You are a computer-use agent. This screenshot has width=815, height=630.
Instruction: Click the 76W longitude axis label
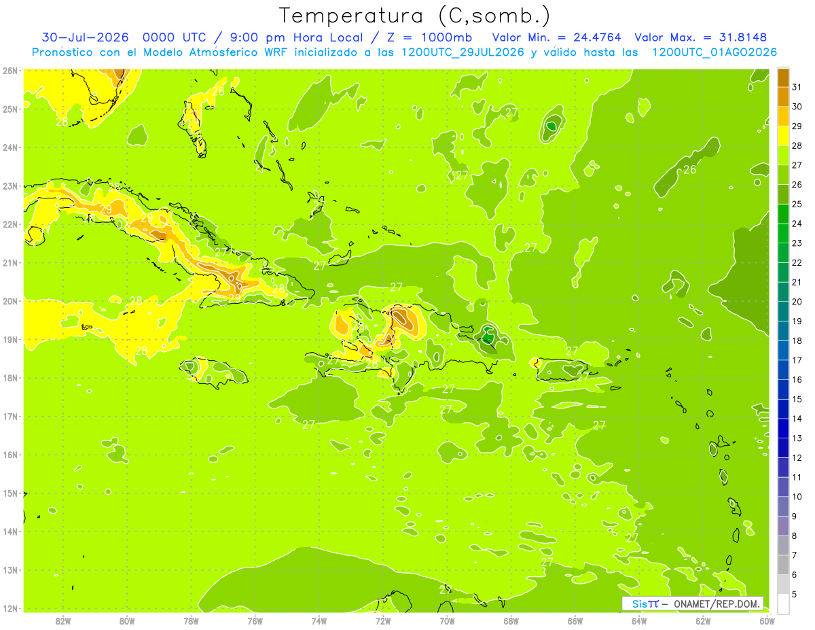coord(255,620)
